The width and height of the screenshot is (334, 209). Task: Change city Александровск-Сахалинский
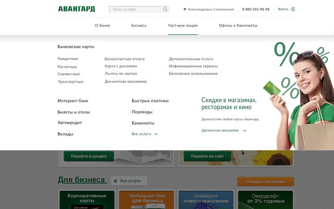click(211, 9)
